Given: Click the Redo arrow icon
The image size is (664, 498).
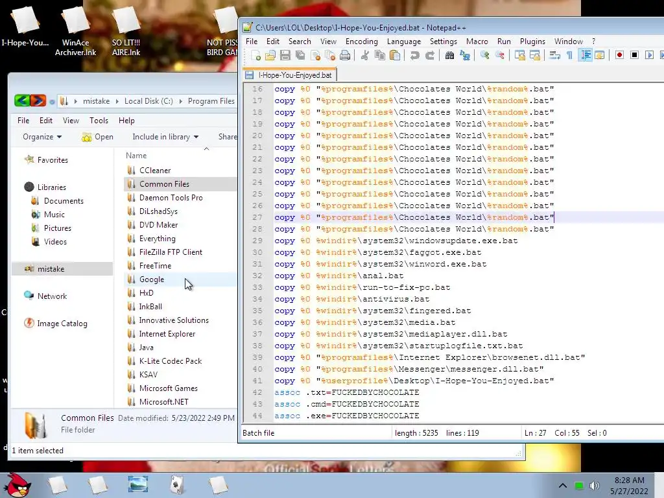Looking at the screenshot, I should coord(430,56).
